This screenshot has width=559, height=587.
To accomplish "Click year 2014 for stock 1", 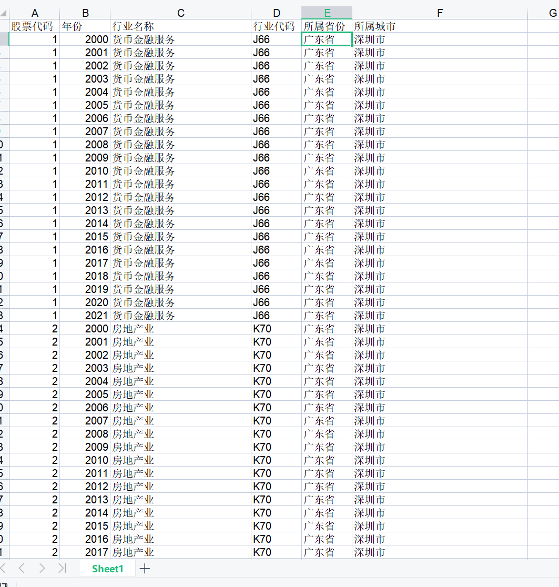I will click(85, 224).
